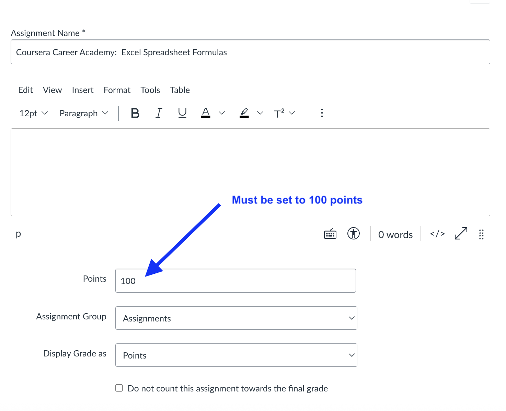The width and height of the screenshot is (506, 411).
Task: Click the underline formatting icon
Action: pos(182,113)
